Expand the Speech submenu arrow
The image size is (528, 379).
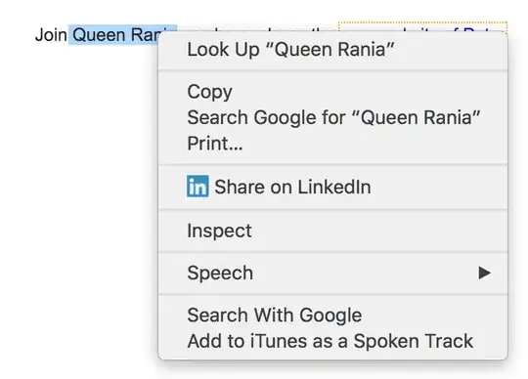(484, 273)
